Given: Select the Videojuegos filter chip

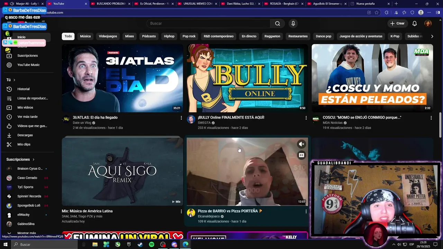Looking at the screenshot, I should tap(108, 36).
